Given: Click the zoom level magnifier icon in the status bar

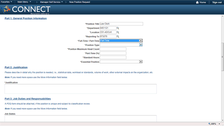Looking at the screenshot, I should click(x=209, y=124).
